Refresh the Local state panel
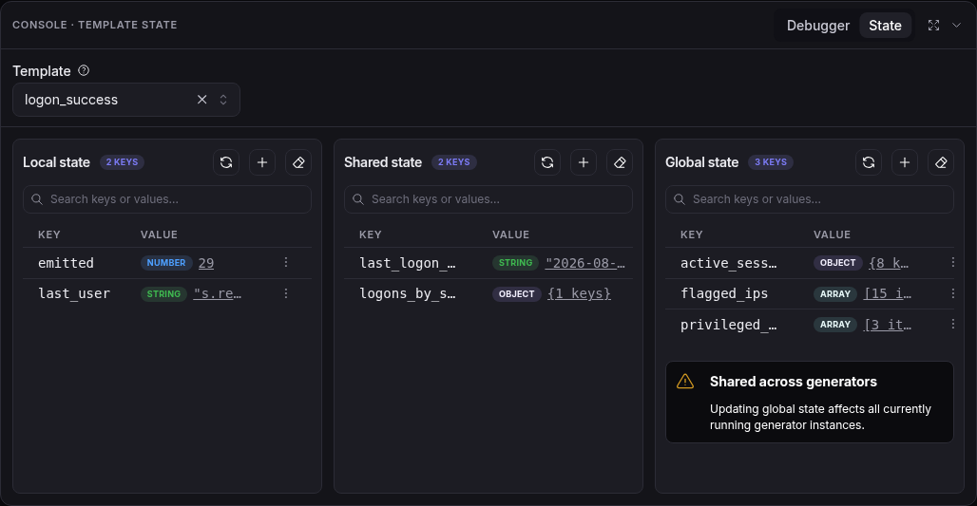The width and height of the screenshot is (977, 506). (226, 162)
